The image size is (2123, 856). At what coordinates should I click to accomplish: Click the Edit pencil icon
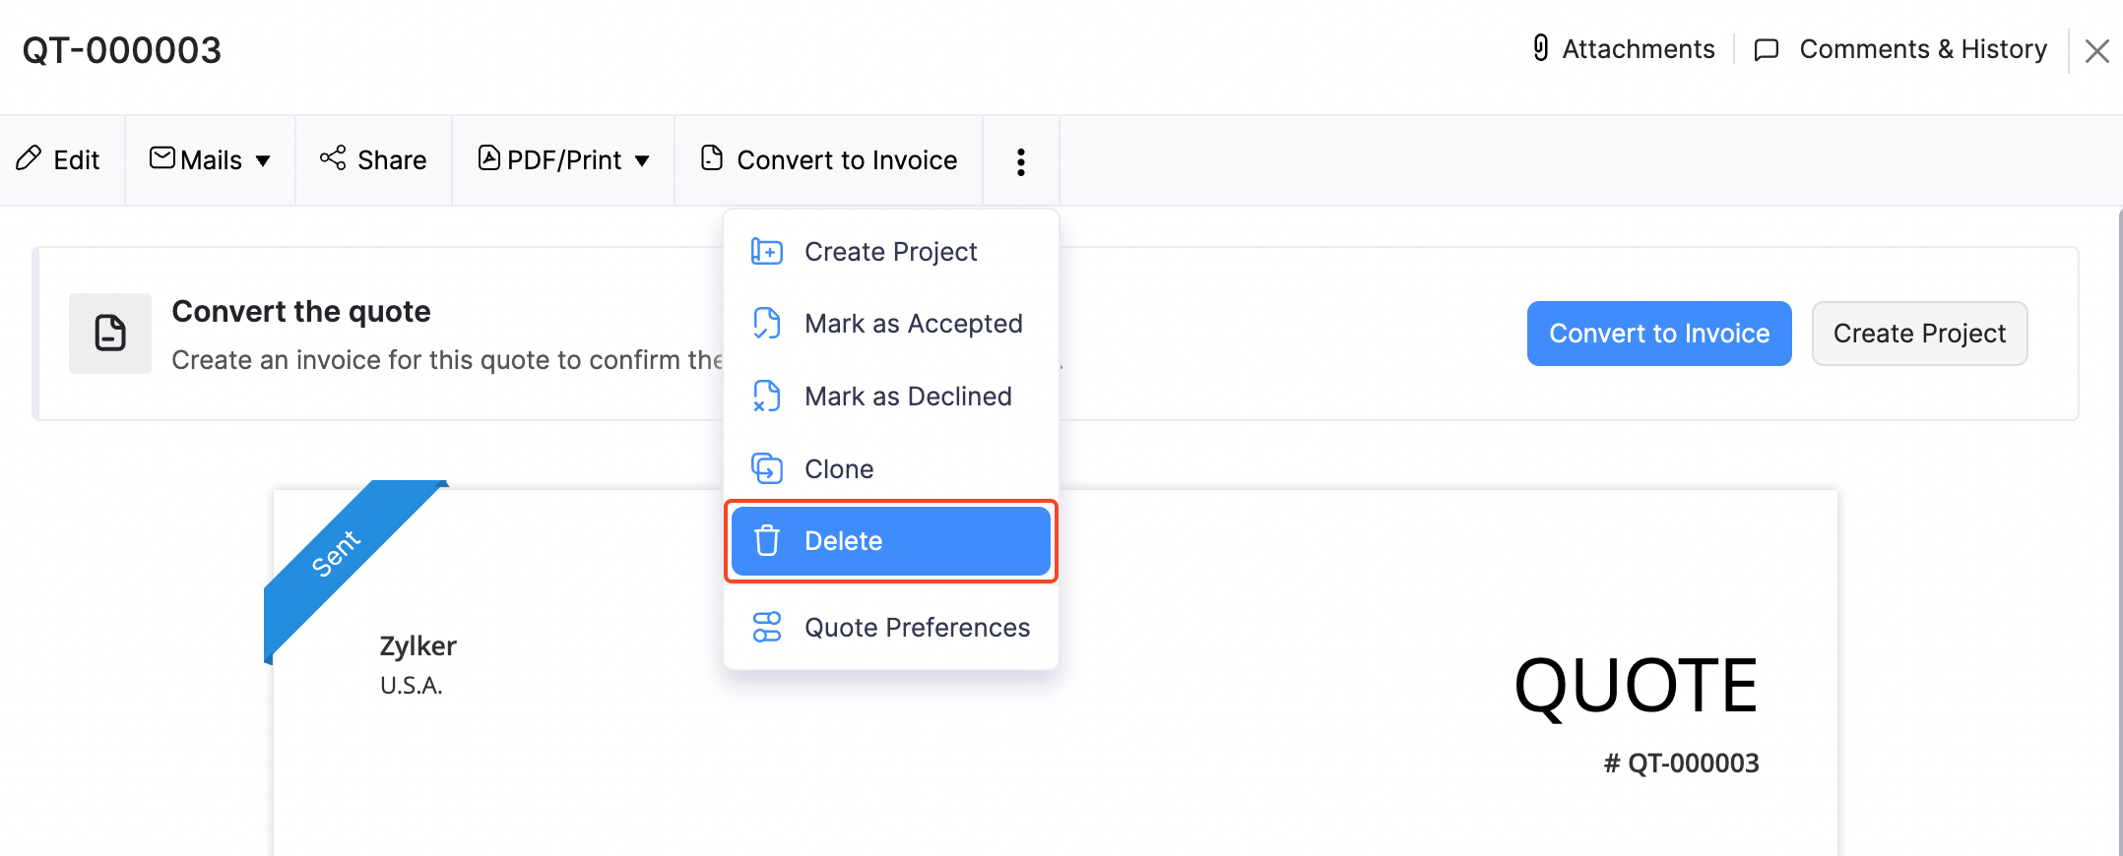(30, 158)
